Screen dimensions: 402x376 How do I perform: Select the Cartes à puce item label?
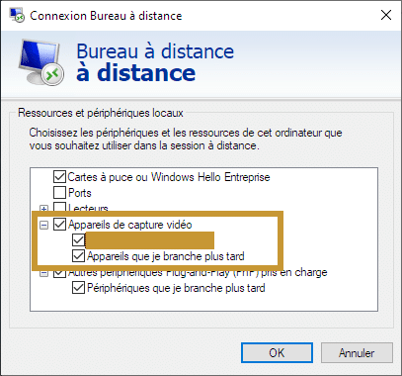point(169,177)
